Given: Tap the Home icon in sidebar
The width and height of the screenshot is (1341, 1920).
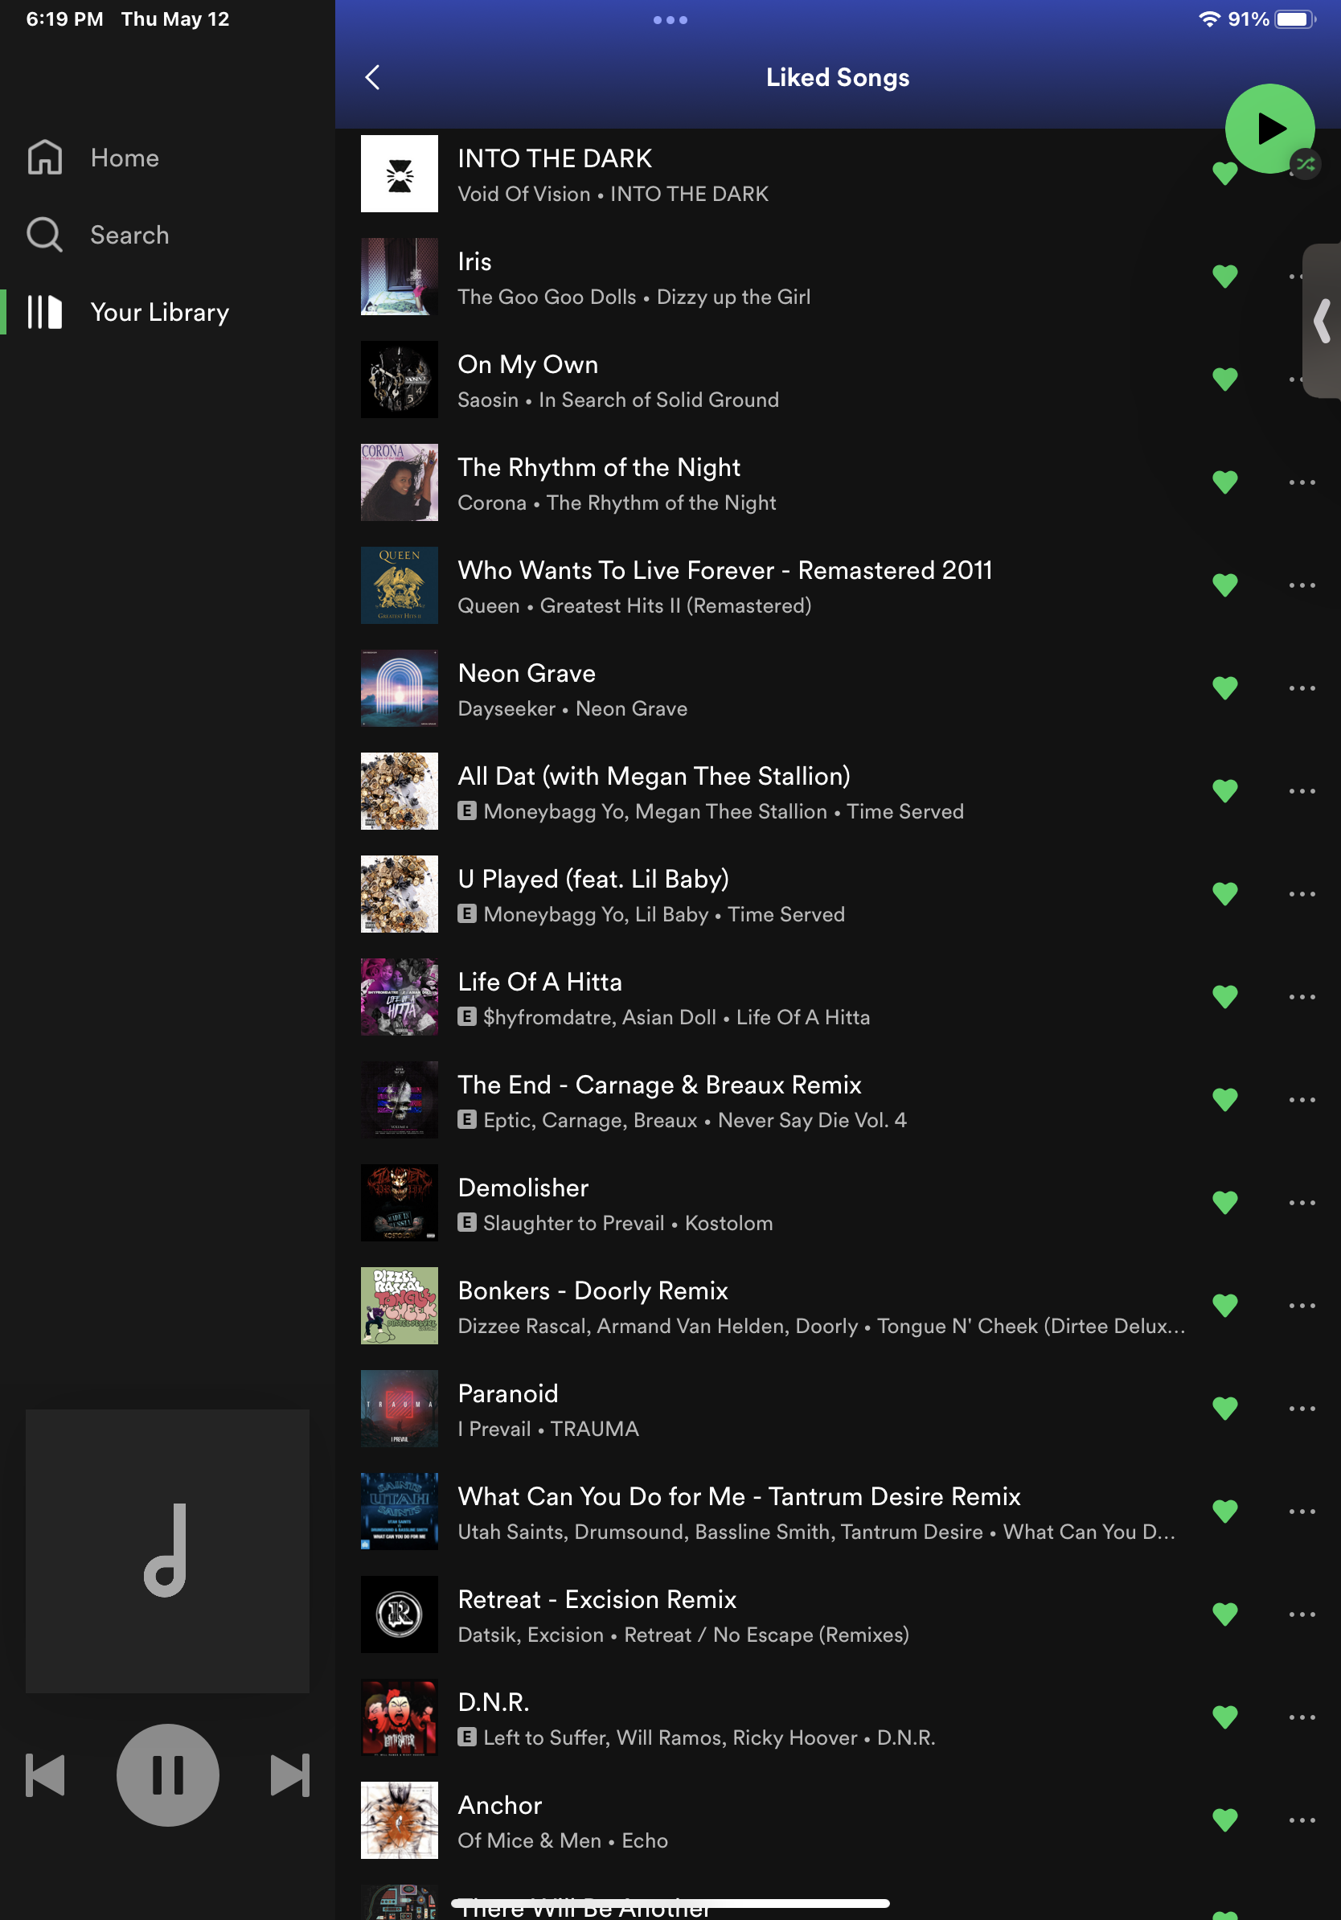Looking at the screenshot, I should coord(45,158).
